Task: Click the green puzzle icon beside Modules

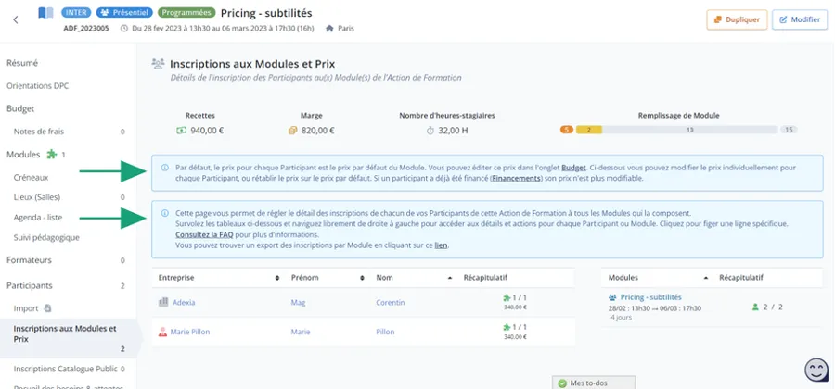Action: click(x=52, y=155)
